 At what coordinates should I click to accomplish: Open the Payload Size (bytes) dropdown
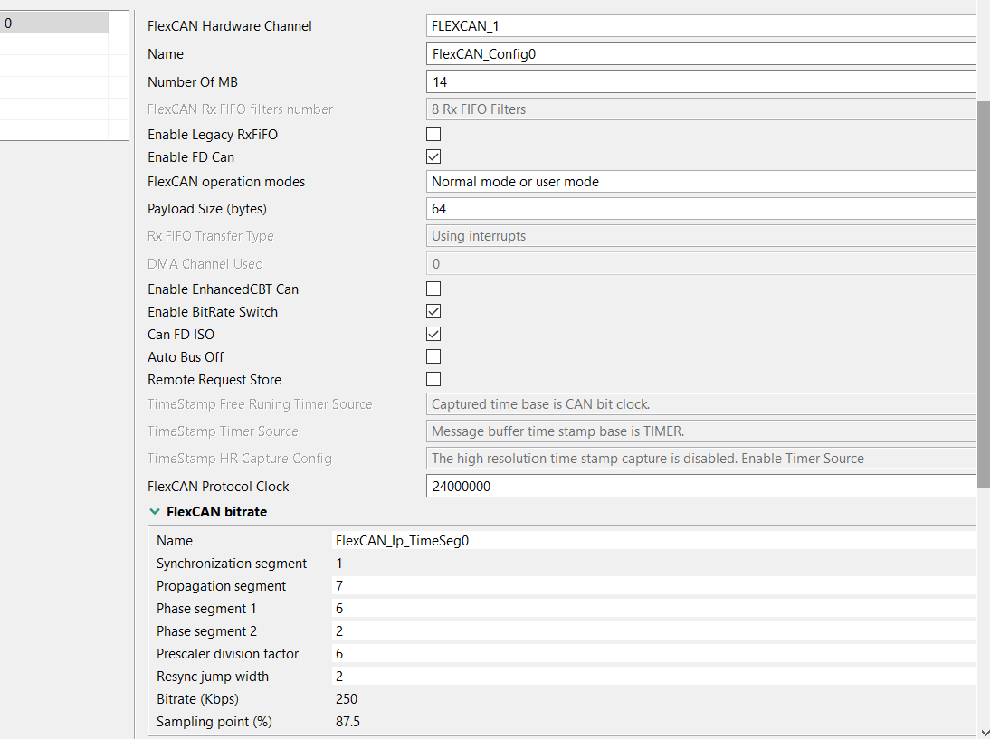[x=701, y=209]
